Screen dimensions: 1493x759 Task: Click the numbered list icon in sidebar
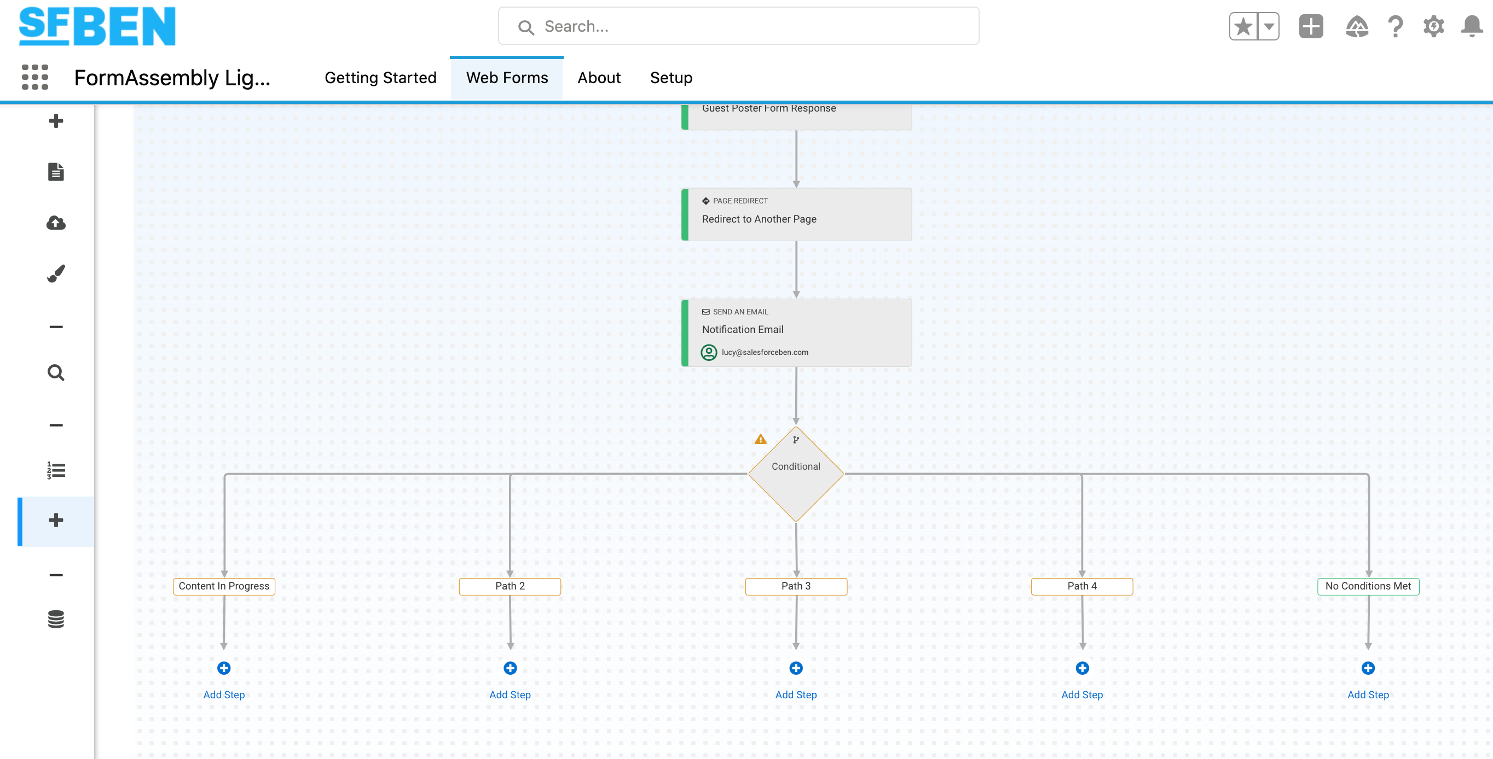pyautogui.click(x=56, y=470)
